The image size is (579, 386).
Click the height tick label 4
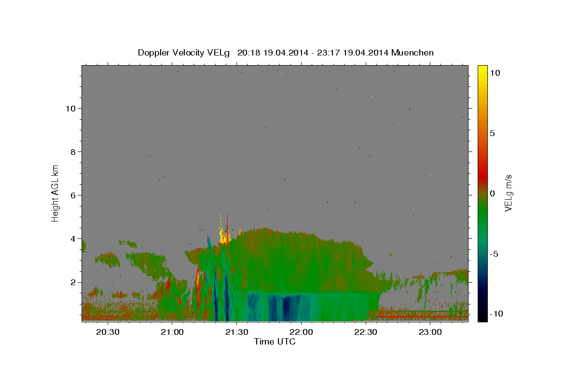(x=74, y=239)
